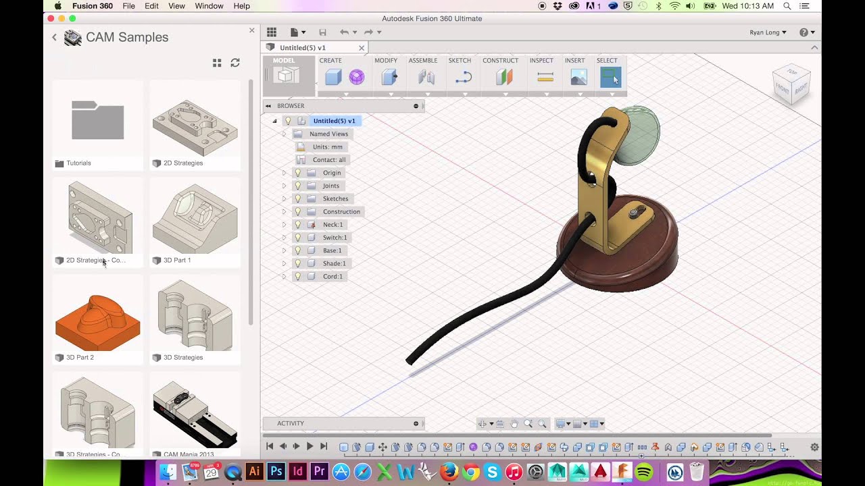Screen dimensions: 865x486
Task: Open the MODEL workspace switcher
Action: click(x=289, y=75)
